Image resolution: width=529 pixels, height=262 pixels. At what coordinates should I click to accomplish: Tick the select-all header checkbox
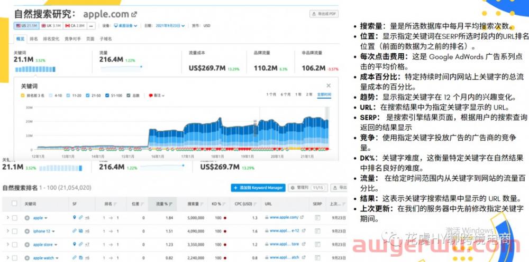point(14,203)
